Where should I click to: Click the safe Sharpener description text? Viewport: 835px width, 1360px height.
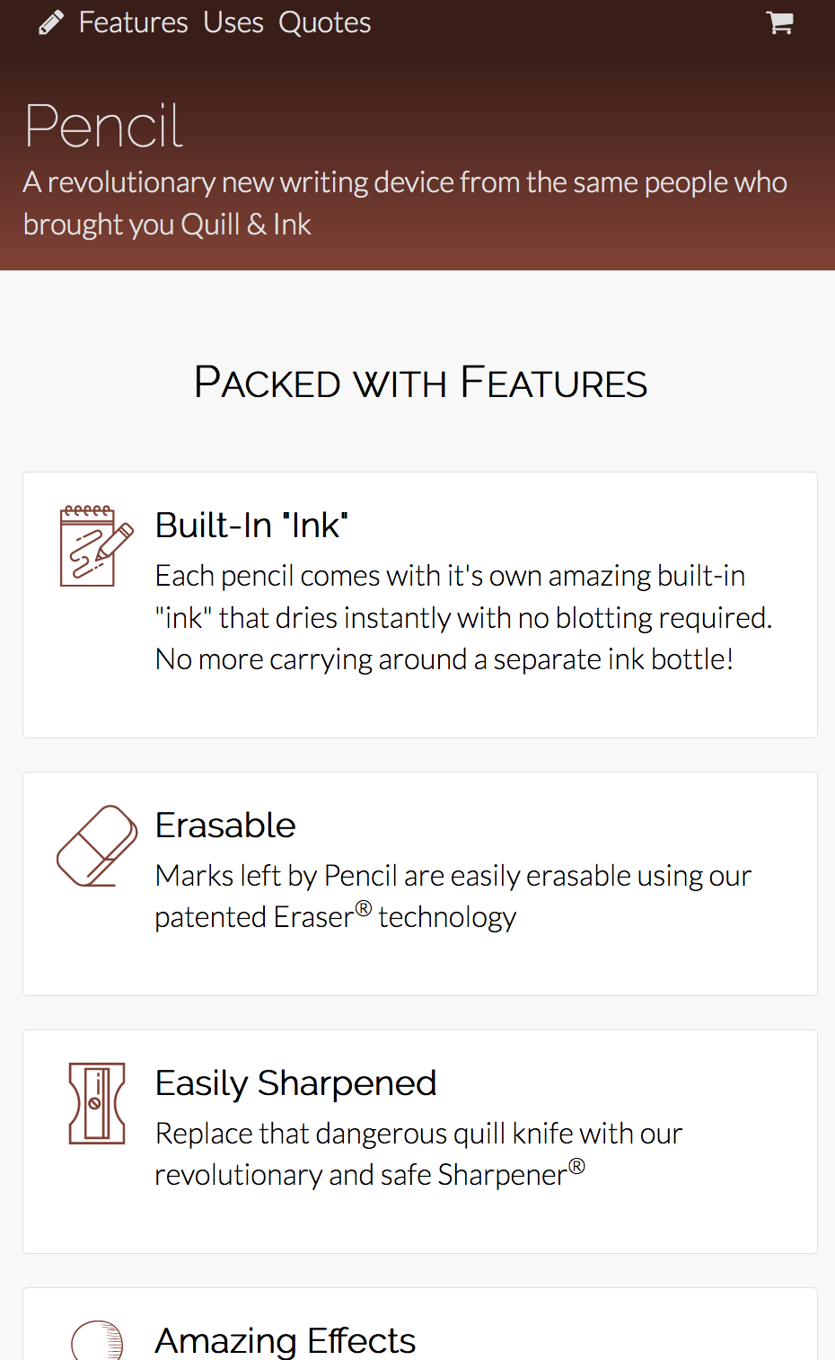[x=418, y=1154]
